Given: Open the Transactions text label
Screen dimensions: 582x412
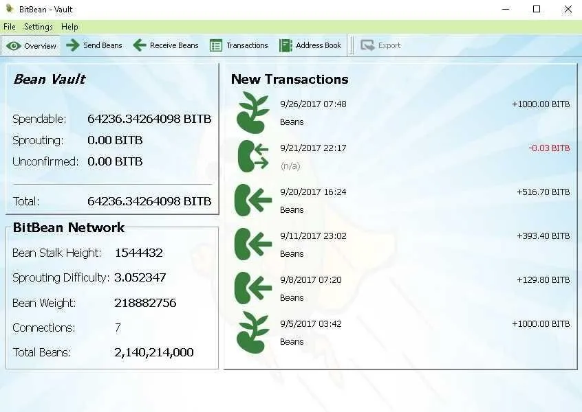Looking at the screenshot, I should [x=247, y=45].
